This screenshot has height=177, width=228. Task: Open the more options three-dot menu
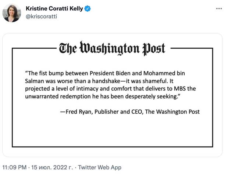click(x=219, y=8)
